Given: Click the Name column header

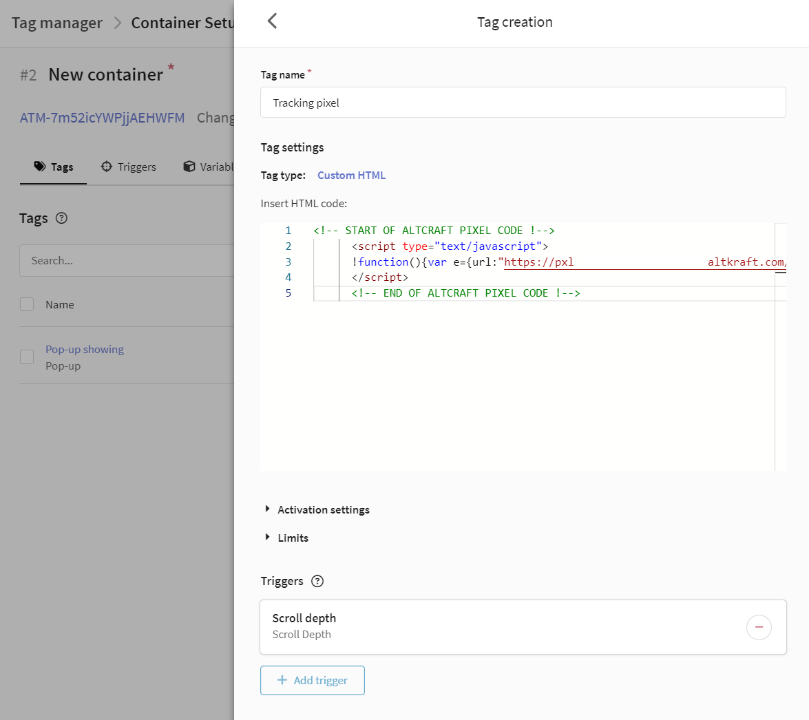Looking at the screenshot, I should (x=60, y=305).
